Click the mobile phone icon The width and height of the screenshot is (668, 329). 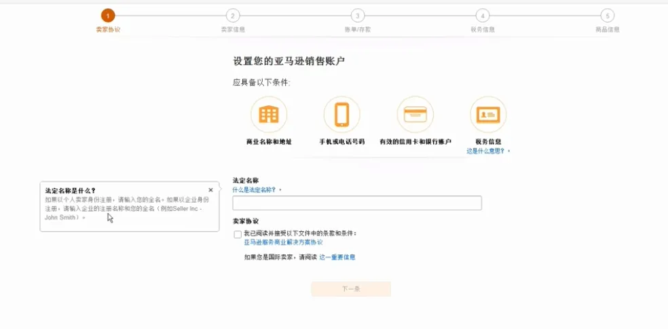click(341, 115)
